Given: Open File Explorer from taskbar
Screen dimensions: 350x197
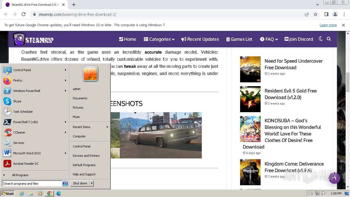Looking at the screenshot, I should (x=31, y=193).
